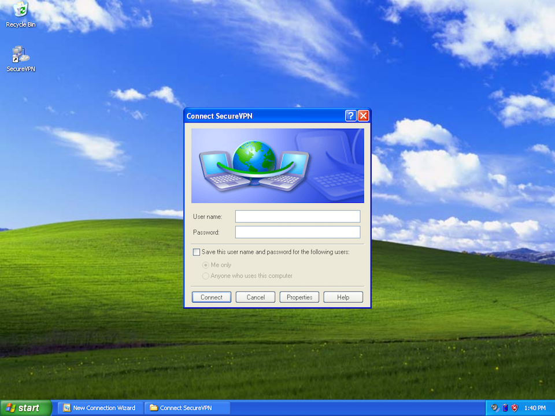555x416 pixels.
Task: Select the SecureVPN desktop shortcut icon
Action: [21, 59]
